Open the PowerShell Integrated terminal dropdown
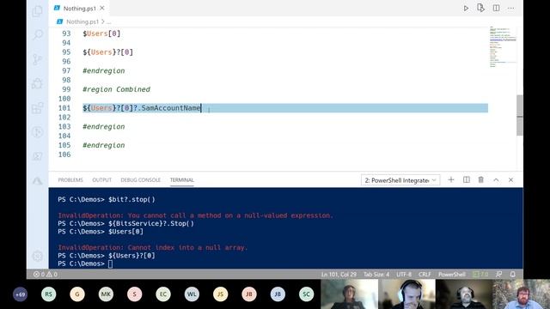The height and width of the screenshot is (309, 550). tap(400, 180)
